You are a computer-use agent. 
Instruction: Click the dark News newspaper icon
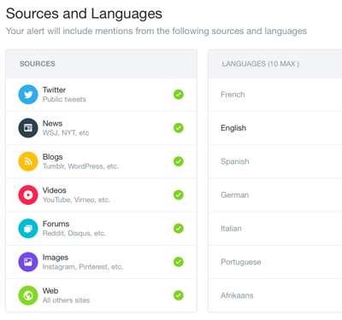tap(28, 128)
